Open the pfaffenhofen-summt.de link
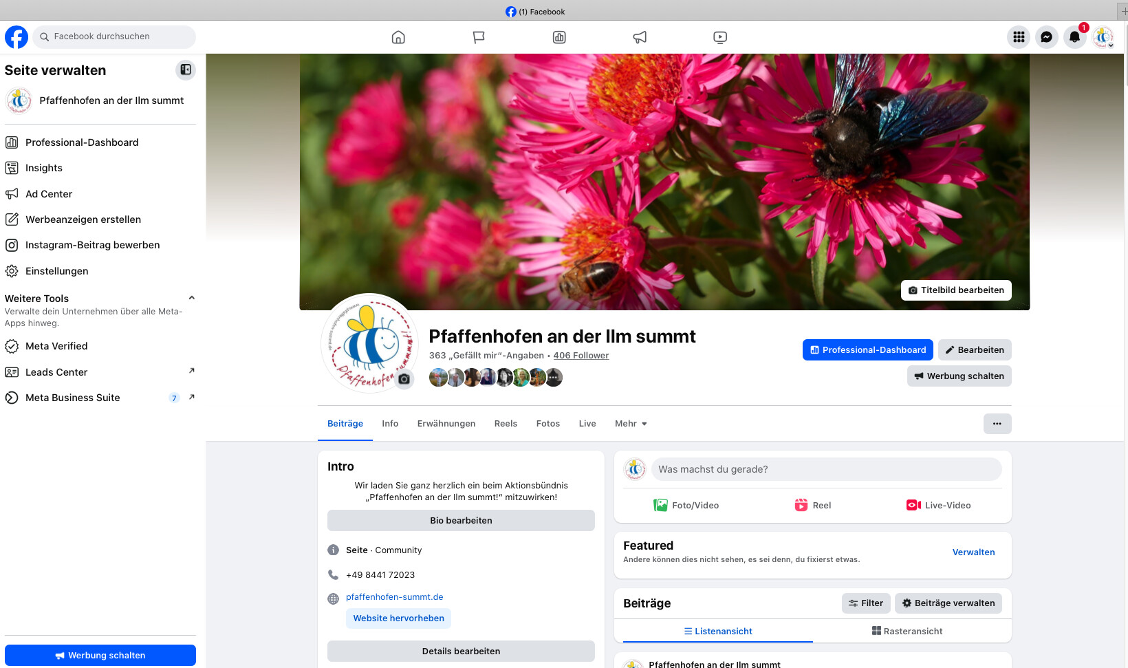The image size is (1128, 668). pos(394,597)
